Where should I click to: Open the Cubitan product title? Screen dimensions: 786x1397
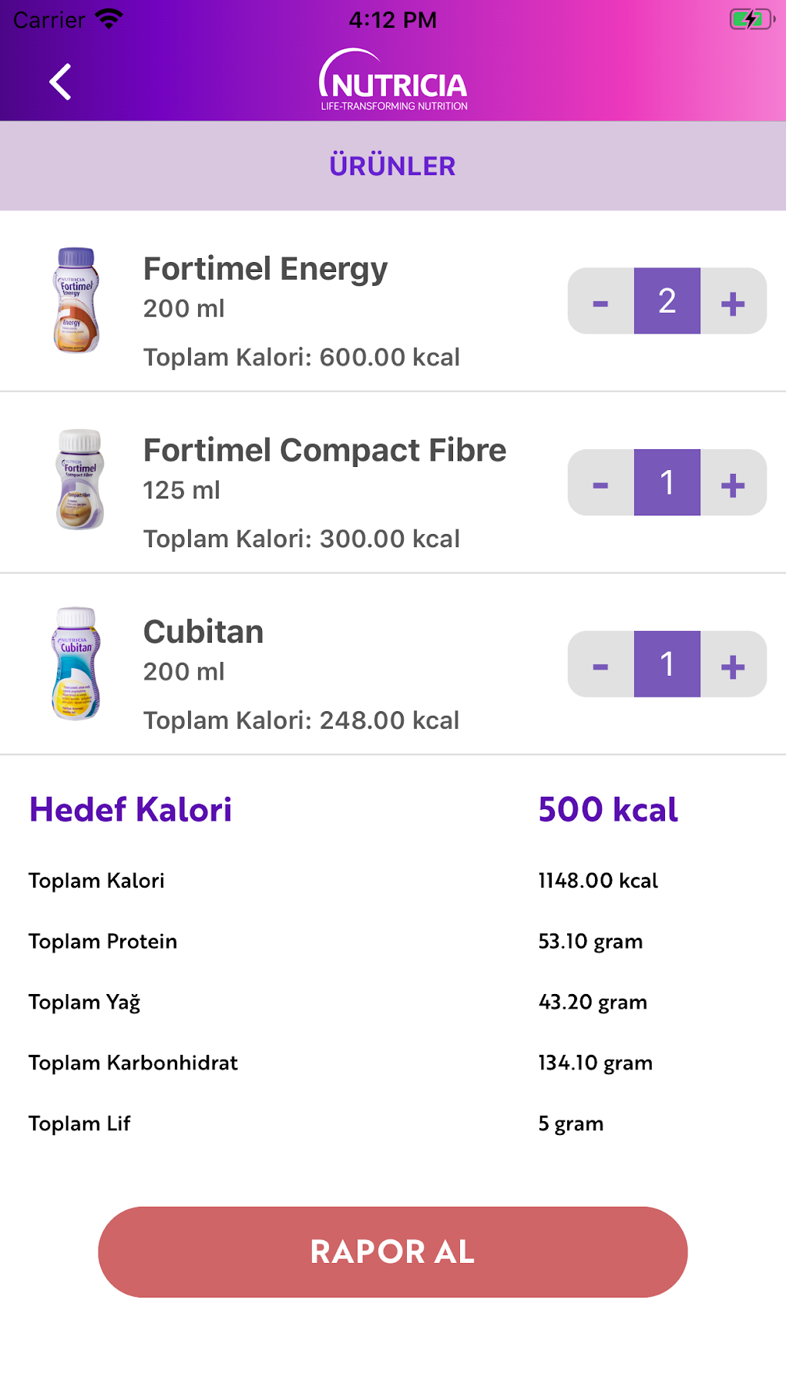pyautogui.click(x=203, y=633)
